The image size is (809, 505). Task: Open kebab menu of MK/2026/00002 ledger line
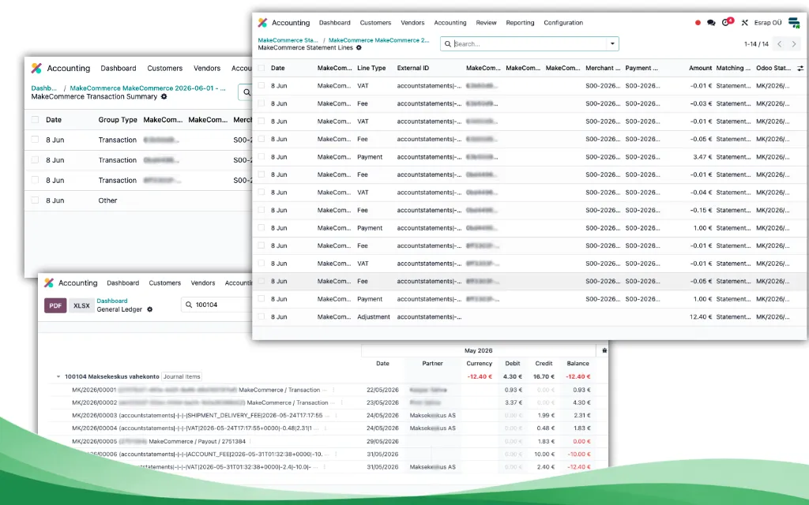[x=341, y=402]
